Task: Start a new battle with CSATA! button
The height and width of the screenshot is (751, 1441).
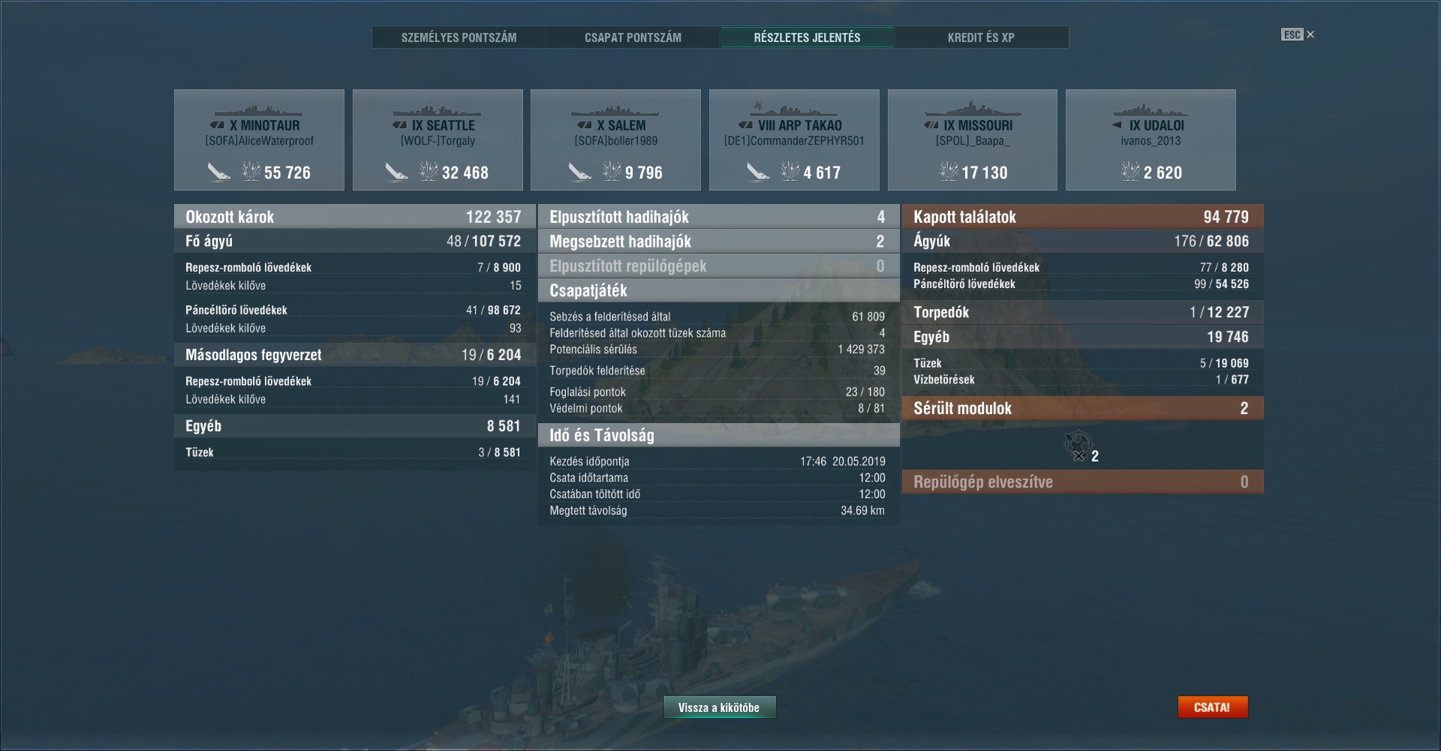Action: point(1212,707)
